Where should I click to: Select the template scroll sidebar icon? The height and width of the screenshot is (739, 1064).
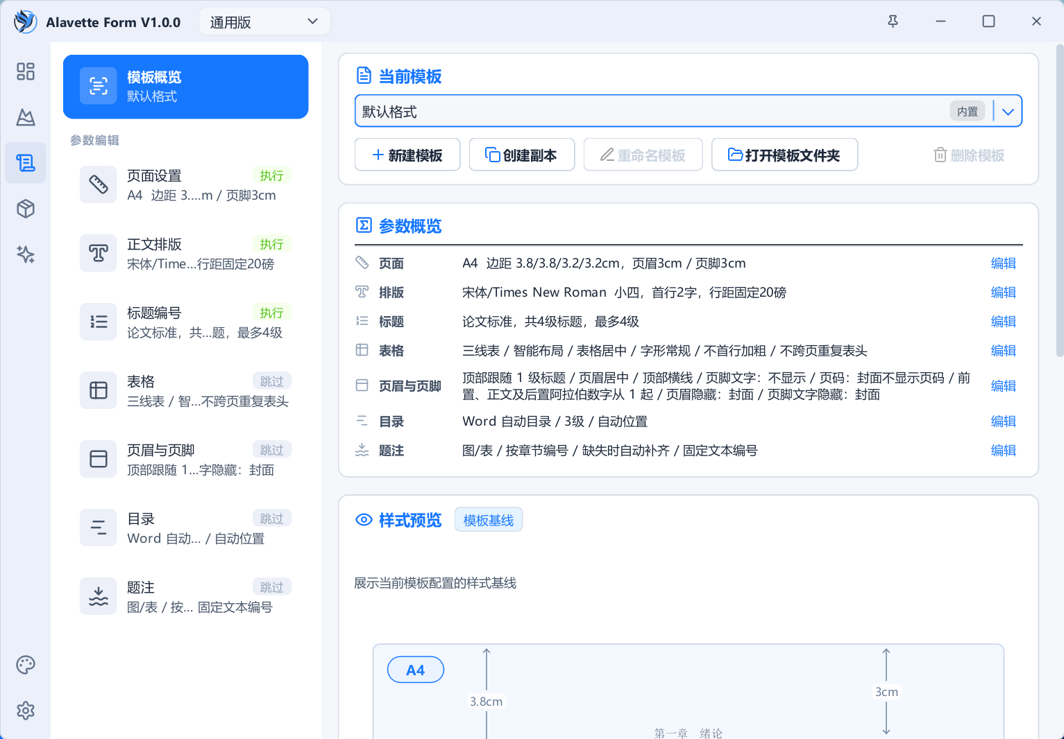(x=26, y=163)
